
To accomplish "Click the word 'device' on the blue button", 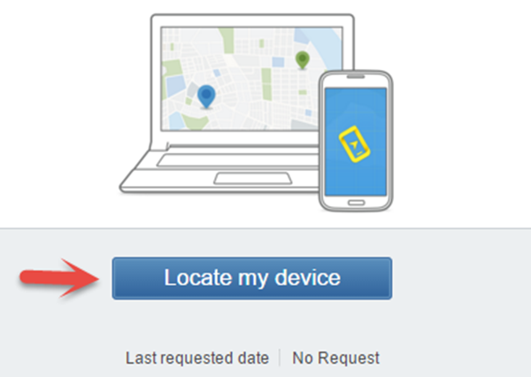I will point(307,278).
